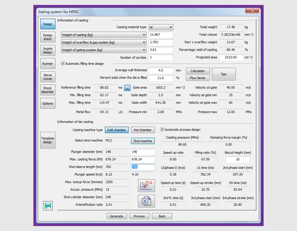Click the gating system weight field 3.81
This screenshot has width=297, height=231.
[x=161, y=50]
